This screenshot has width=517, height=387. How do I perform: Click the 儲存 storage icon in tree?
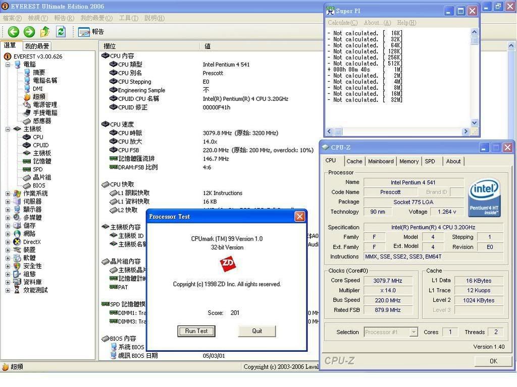tap(17, 226)
